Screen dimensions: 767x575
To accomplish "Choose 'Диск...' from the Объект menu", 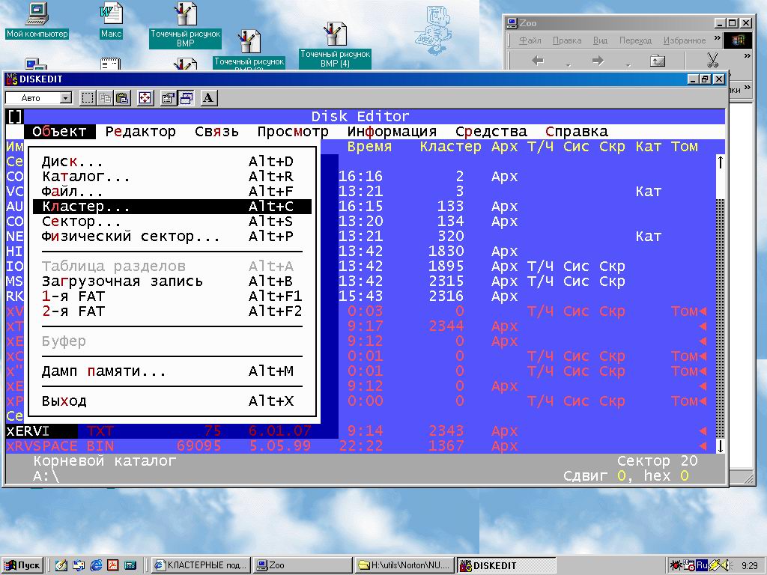I will (172, 162).
